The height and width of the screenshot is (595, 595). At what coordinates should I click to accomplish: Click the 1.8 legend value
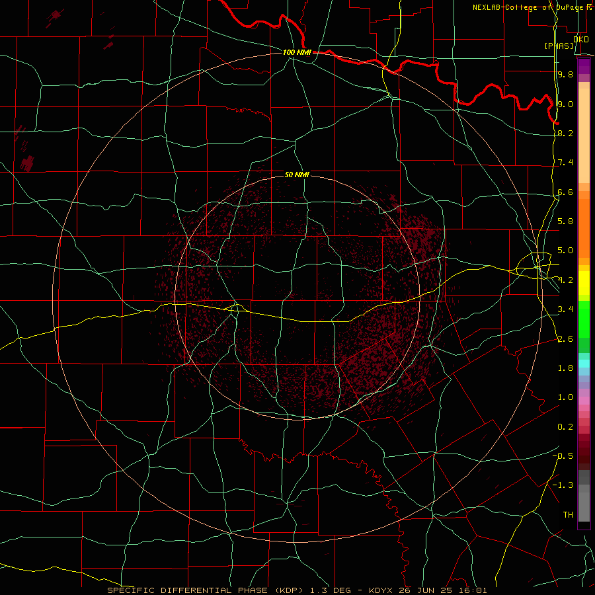565,368
